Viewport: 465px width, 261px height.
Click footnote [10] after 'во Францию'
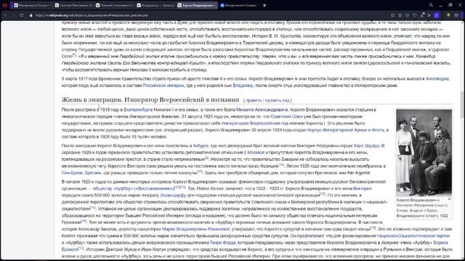(281, 165)
